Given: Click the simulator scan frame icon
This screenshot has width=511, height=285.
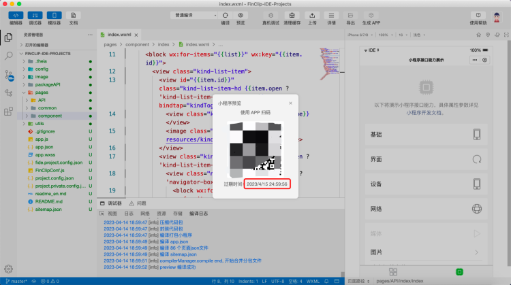Looking at the screenshot, I should point(506,35).
